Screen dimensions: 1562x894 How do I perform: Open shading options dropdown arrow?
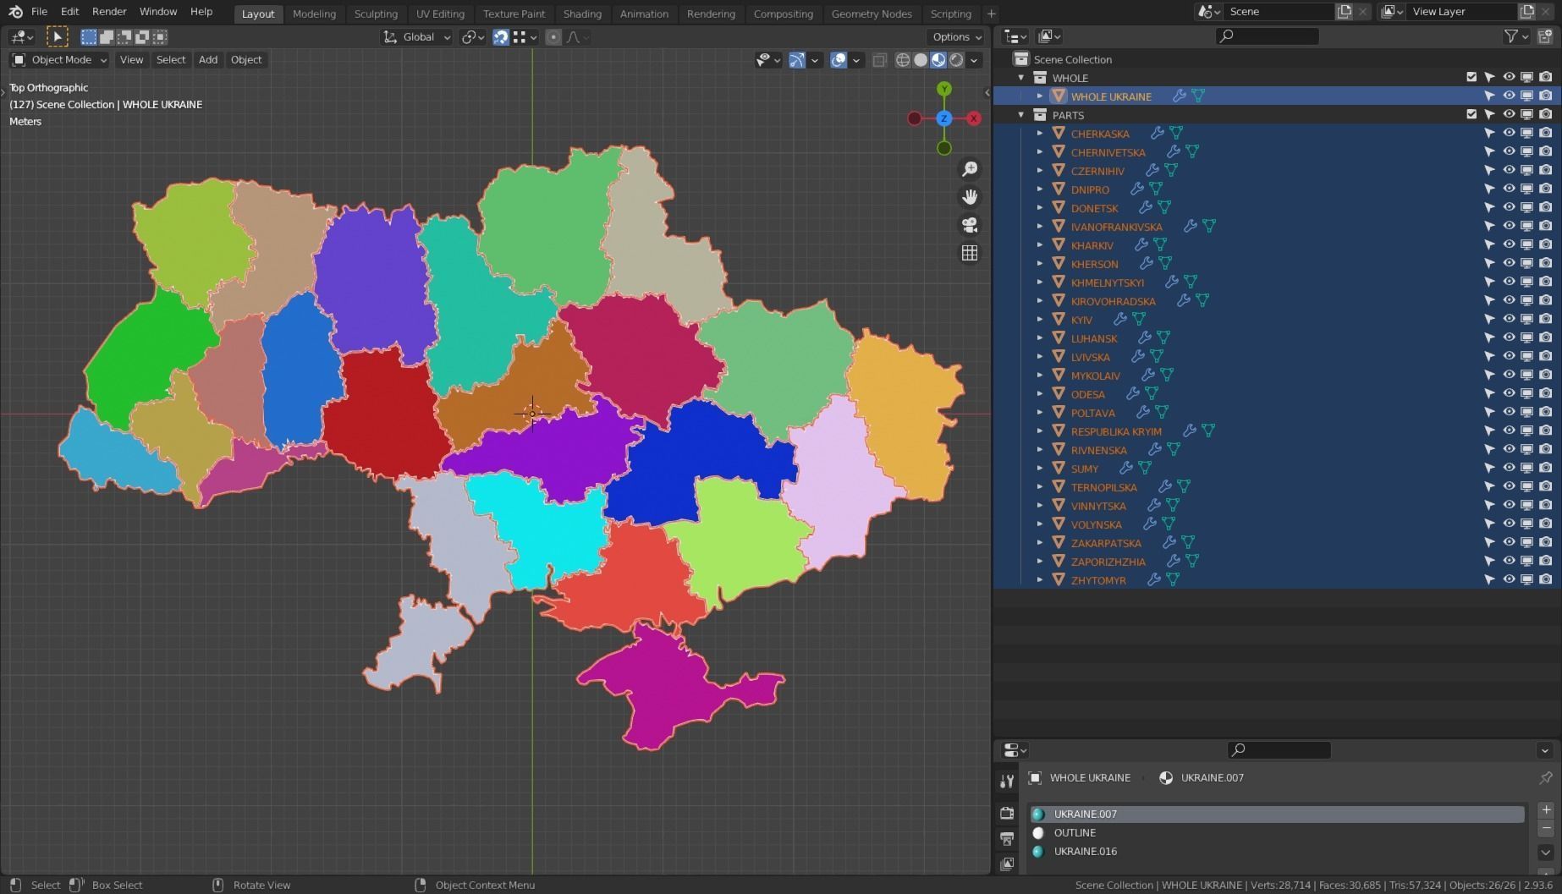(975, 60)
